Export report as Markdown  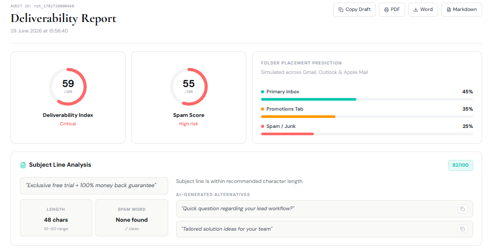462,9
